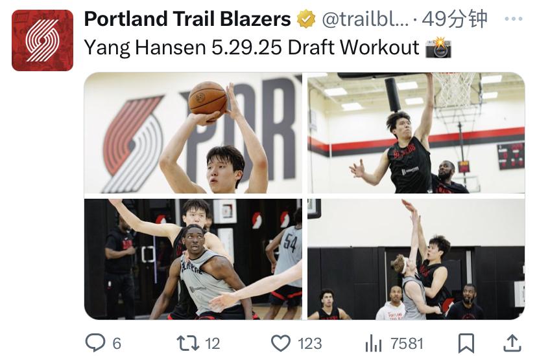This screenshot has width=537, height=356.
Task: Click the like count 123
Action: pos(309,344)
